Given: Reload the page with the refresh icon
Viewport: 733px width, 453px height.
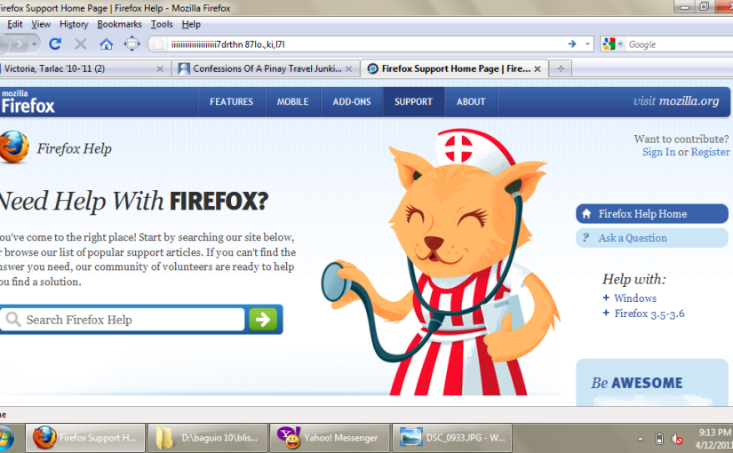Looking at the screenshot, I should [x=55, y=44].
